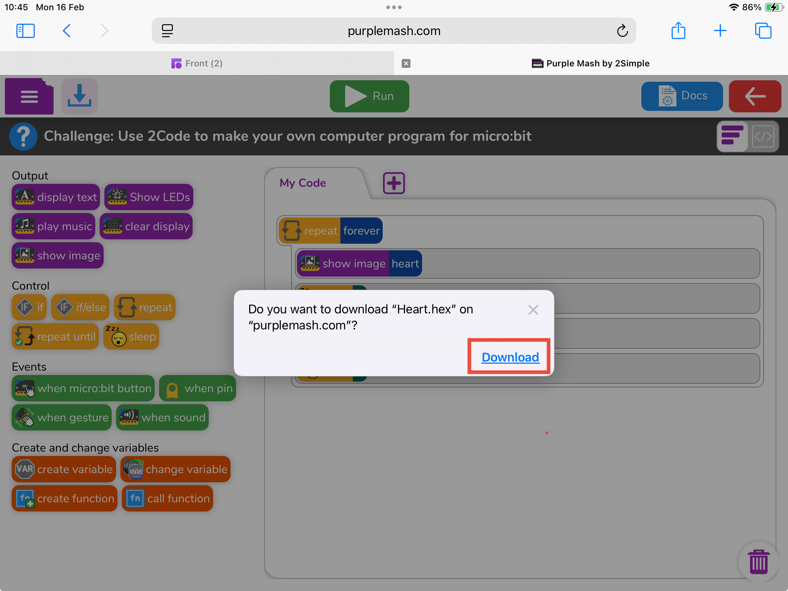The height and width of the screenshot is (591, 788).
Task: Click the Download link in dialog
Action: [510, 357]
